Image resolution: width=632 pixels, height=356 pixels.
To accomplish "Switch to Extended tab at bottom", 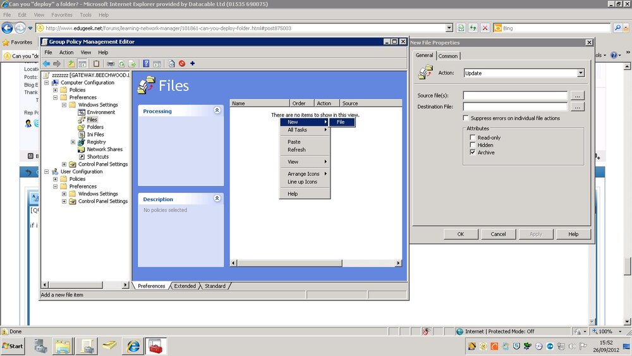I will pos(185,286).
